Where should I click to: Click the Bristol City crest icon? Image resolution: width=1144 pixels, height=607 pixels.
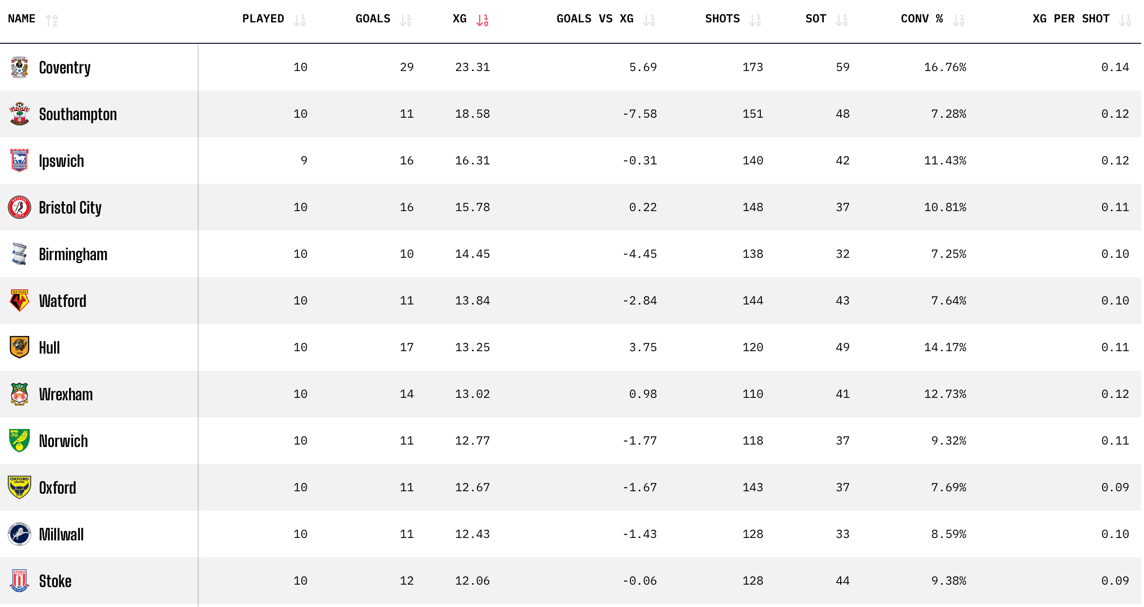[x=19, y=207]
